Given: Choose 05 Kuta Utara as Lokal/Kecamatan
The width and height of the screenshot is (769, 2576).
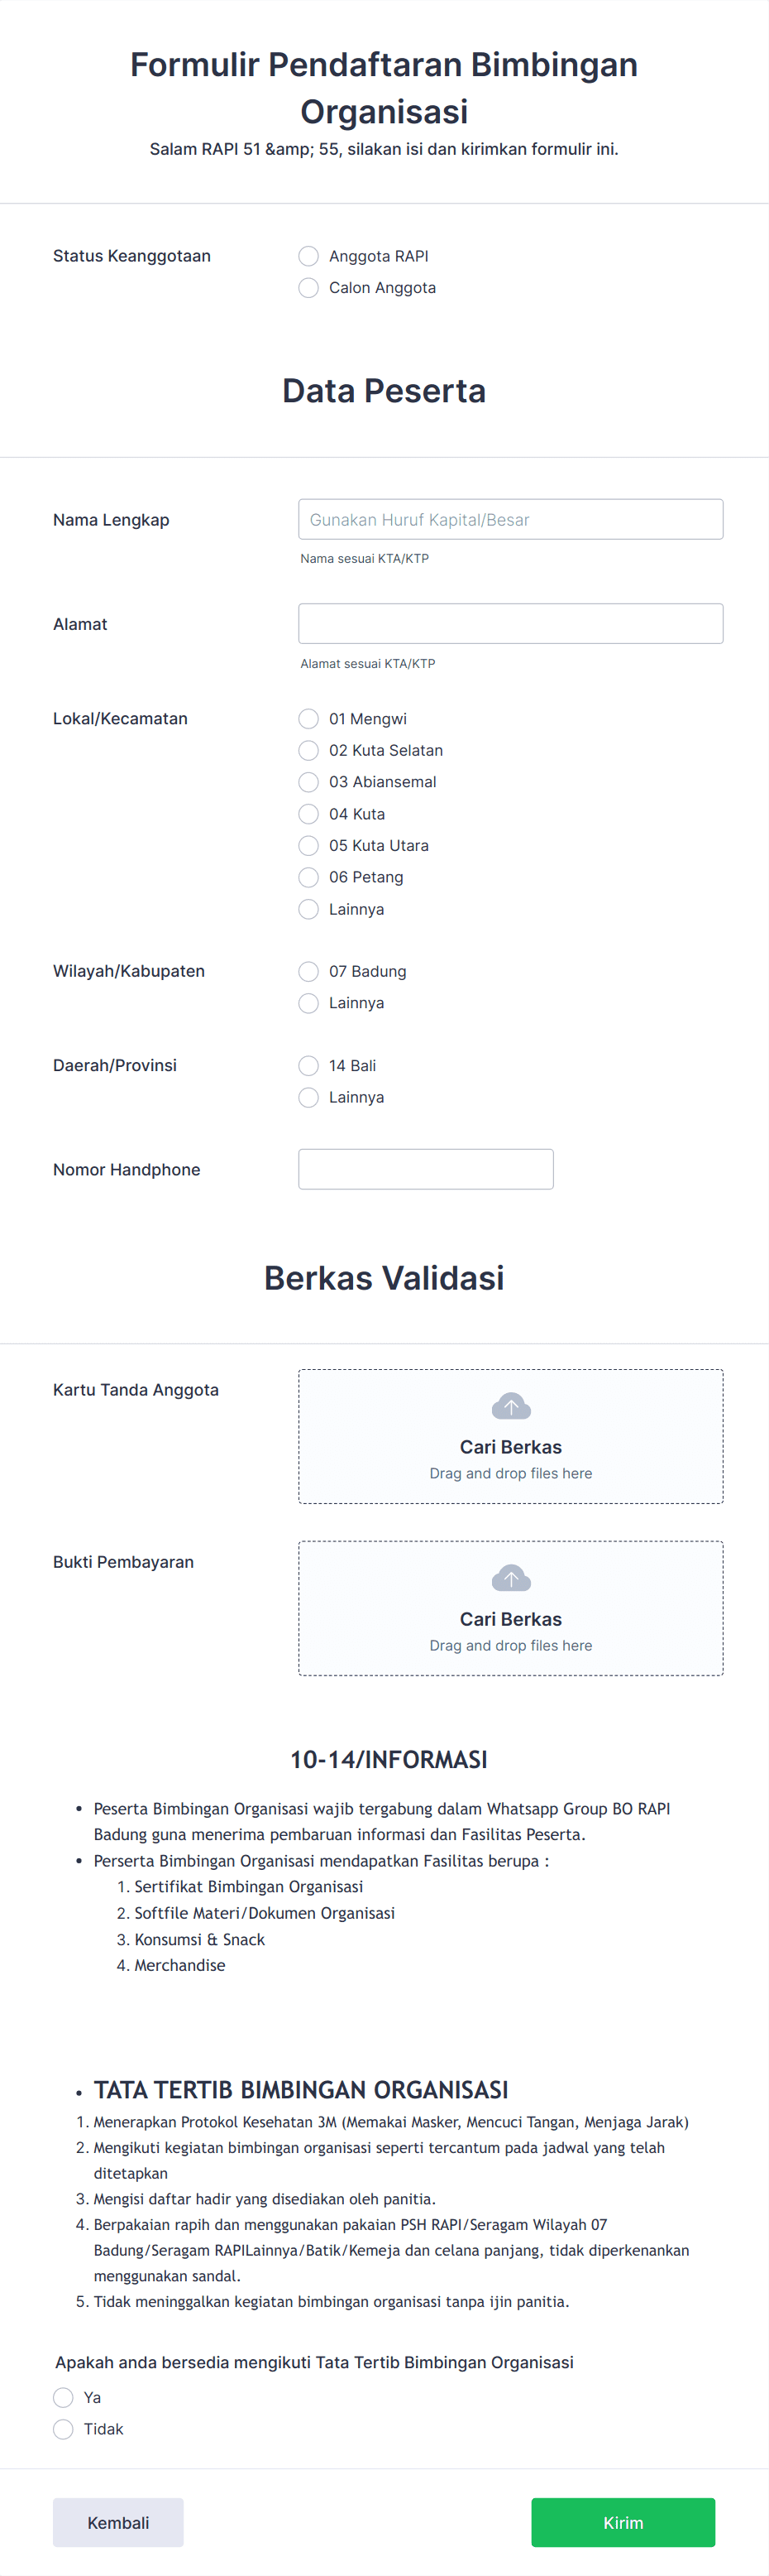Looking at the screenshot, I should pyautogui.click(x=308, y=845).
